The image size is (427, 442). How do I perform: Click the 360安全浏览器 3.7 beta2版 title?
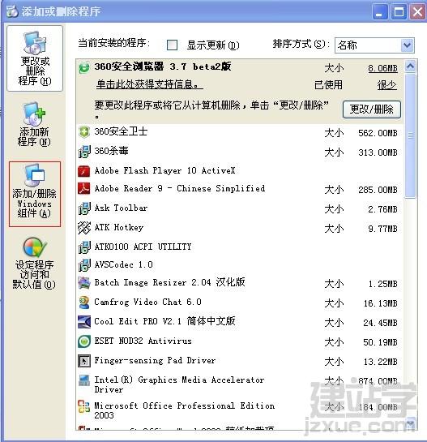163,67
